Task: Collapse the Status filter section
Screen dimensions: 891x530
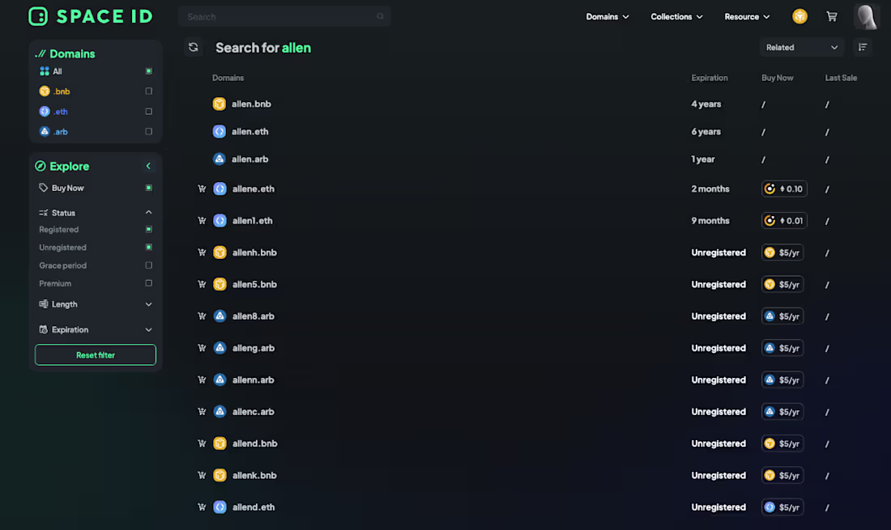Action: (x=149, y=212)
